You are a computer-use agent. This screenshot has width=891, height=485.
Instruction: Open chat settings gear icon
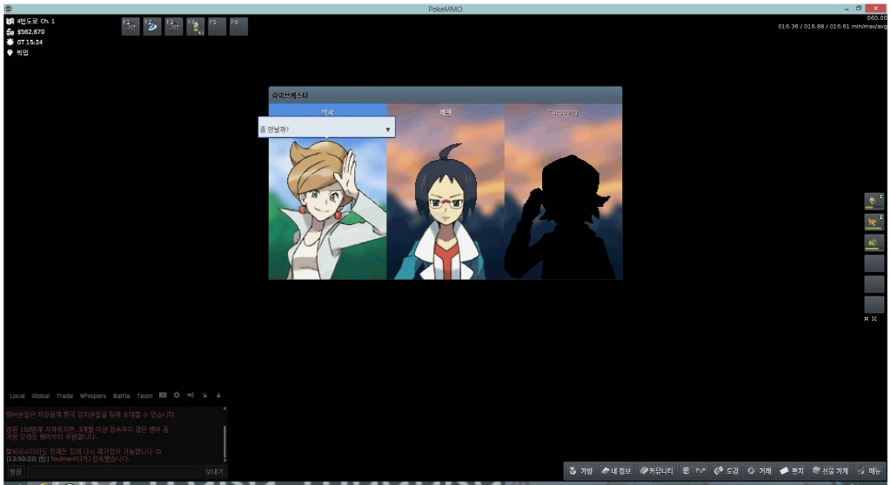point(177,395)
